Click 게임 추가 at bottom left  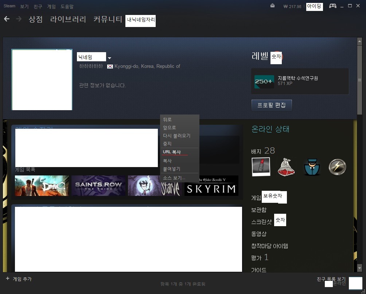coord(22,279)
